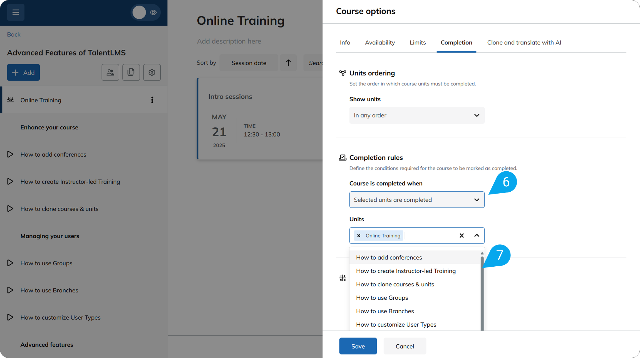Select Online Training unit in sidebar
Screen dimensions: 640x358
tap(84, 100)
